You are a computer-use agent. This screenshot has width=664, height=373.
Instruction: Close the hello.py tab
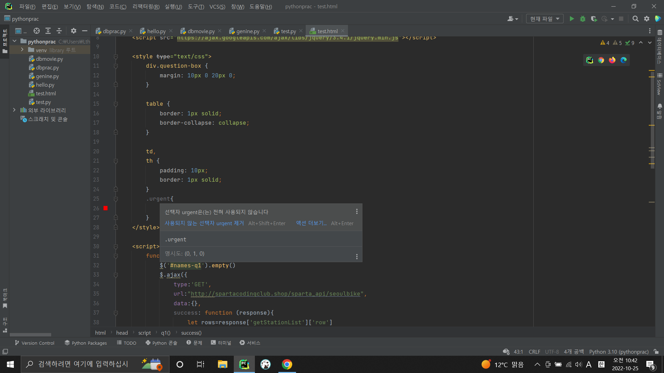tap(171, 31)
